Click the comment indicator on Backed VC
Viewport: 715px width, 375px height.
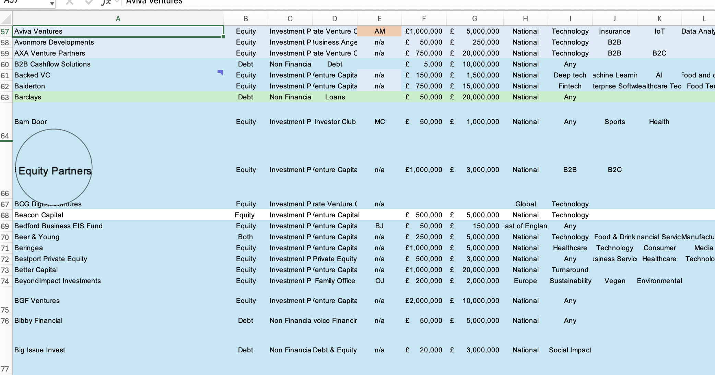(221, 72)
